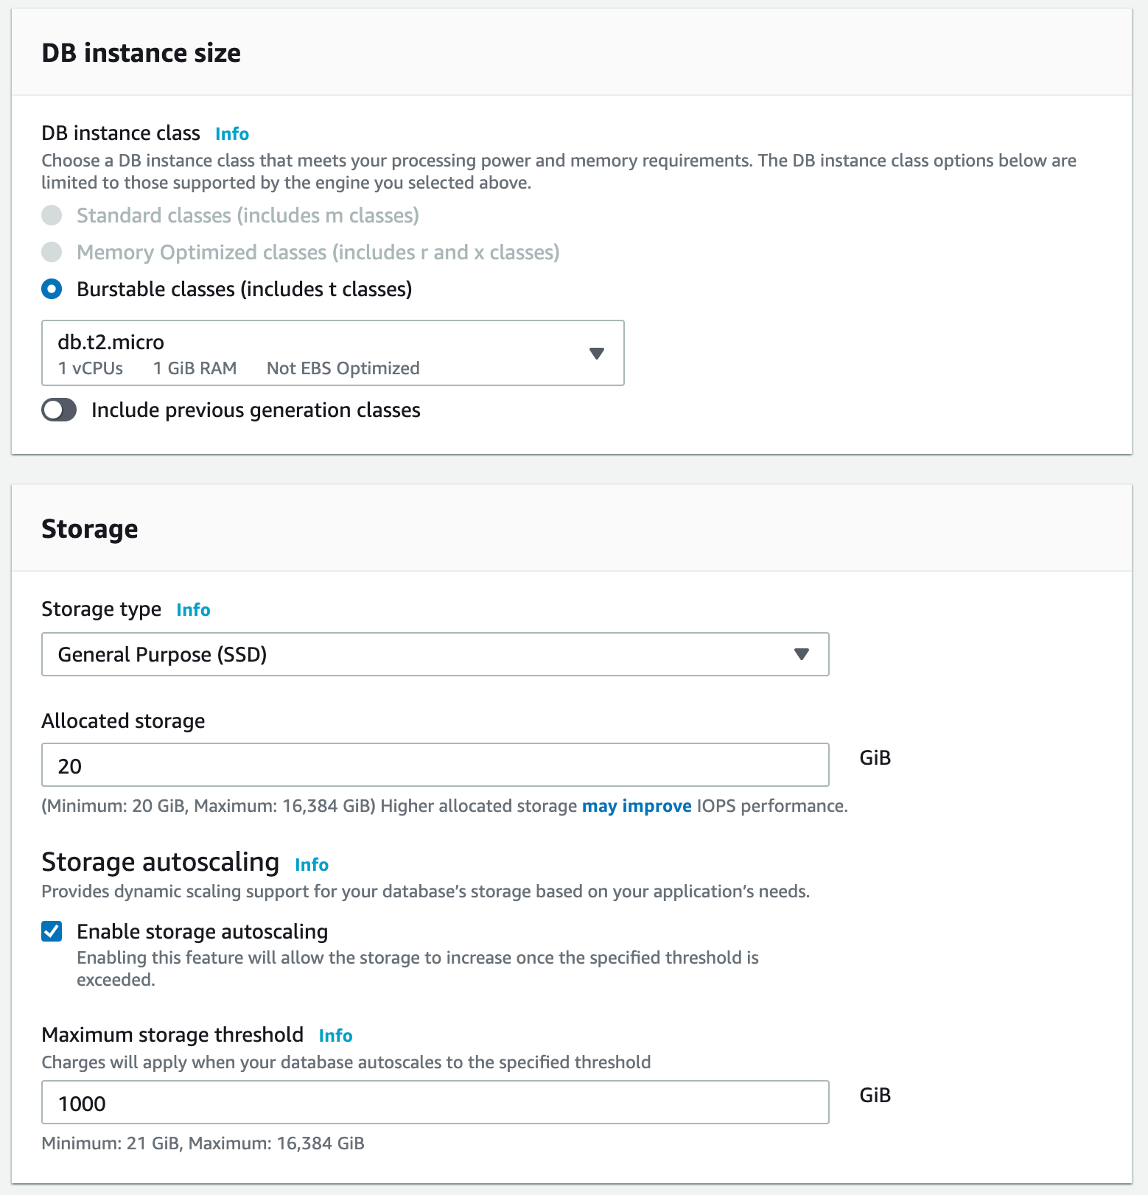1148x1195 pixels.
Task: Click the instance class dropdown arrow
Action: click(x=597, y=354)
